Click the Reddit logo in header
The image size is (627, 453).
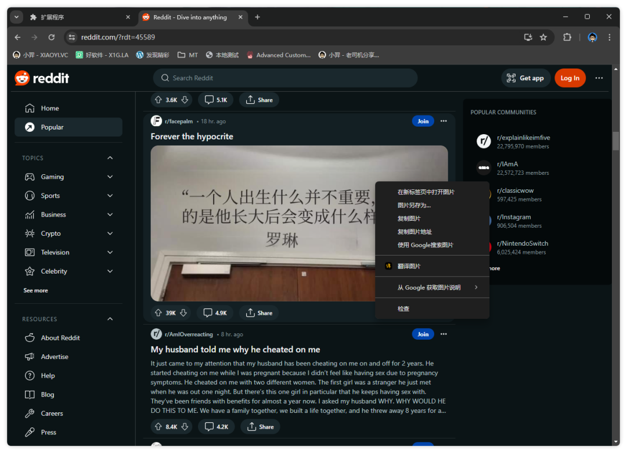click(x=42, y=78)
